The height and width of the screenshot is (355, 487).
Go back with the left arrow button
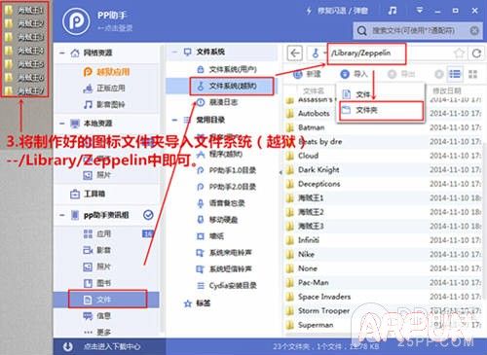pos(295,53)
